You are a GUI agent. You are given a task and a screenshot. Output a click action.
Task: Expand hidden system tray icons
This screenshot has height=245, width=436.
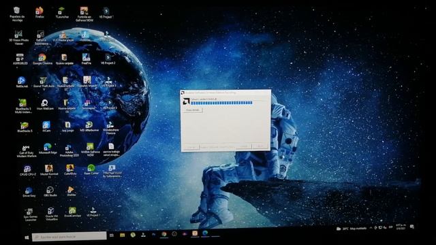pyautogui.click(x=371, y=228)
